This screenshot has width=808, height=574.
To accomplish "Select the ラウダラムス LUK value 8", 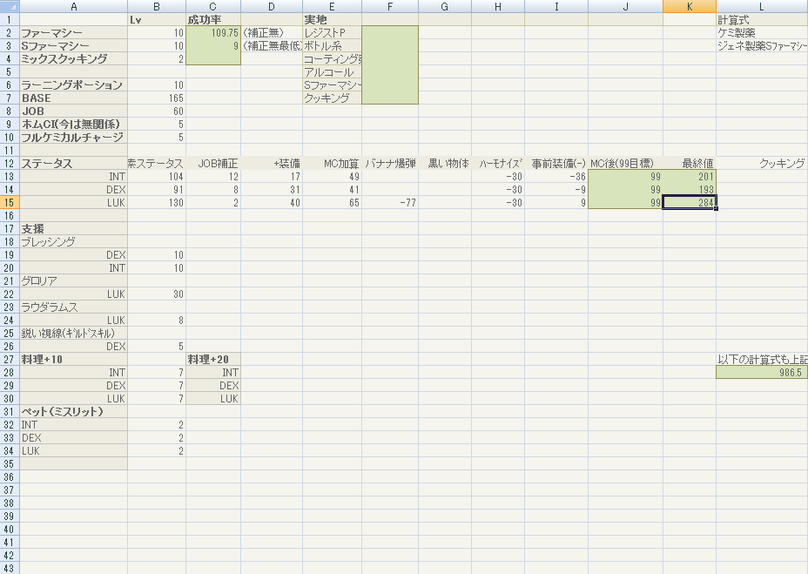I will click(x=156, y=321).
